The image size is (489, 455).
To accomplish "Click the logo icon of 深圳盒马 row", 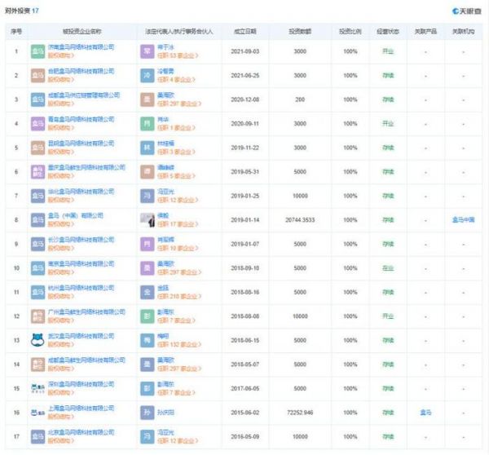I will (37, 388).
